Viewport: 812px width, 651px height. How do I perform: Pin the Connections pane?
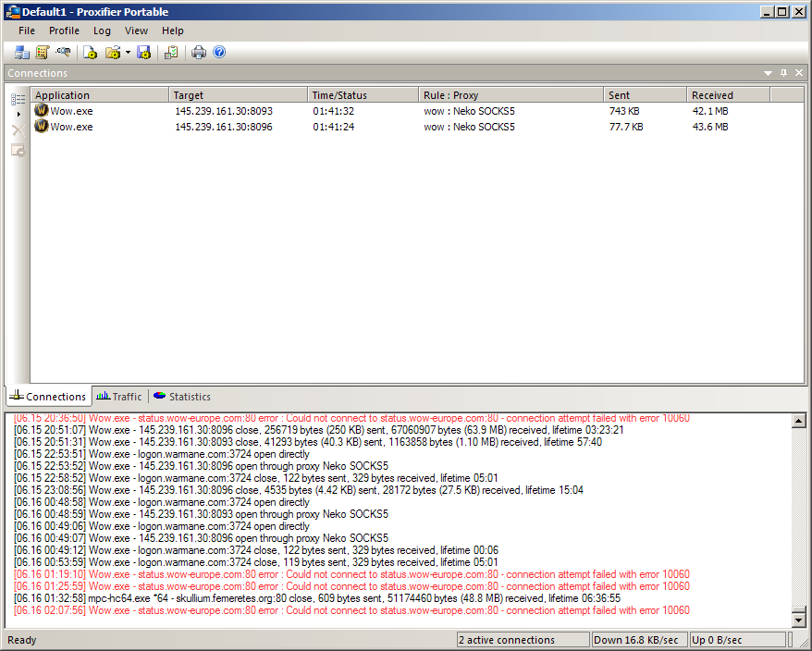783,73
